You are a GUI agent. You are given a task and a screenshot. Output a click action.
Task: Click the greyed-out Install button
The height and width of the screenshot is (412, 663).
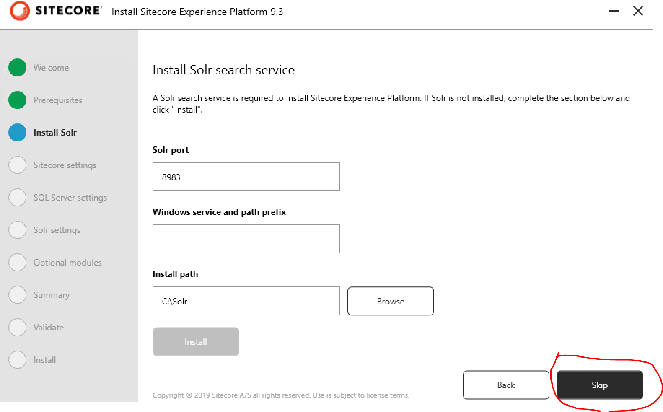pyautogui.click(x=196, y=342)
